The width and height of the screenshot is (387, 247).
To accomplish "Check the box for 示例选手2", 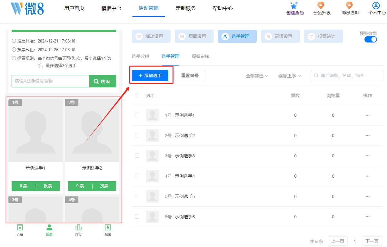I will pos(137,135).
